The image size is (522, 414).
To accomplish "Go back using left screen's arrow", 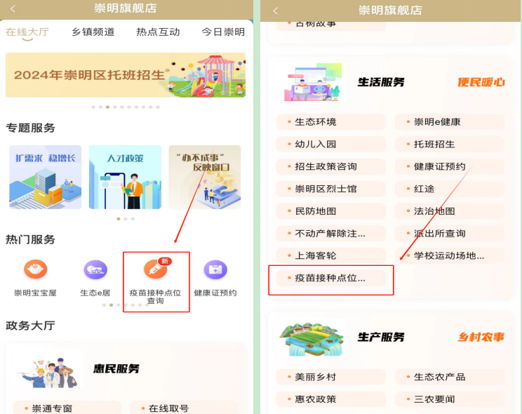I will click(13, 8).
